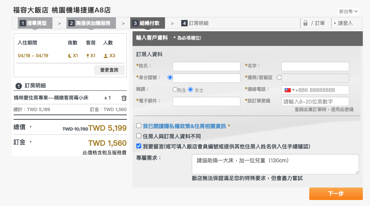The height and width of the screenshot is (206, 370).
Task: Click the circled number 1 booking icon
Action: [x=18, y=86]
